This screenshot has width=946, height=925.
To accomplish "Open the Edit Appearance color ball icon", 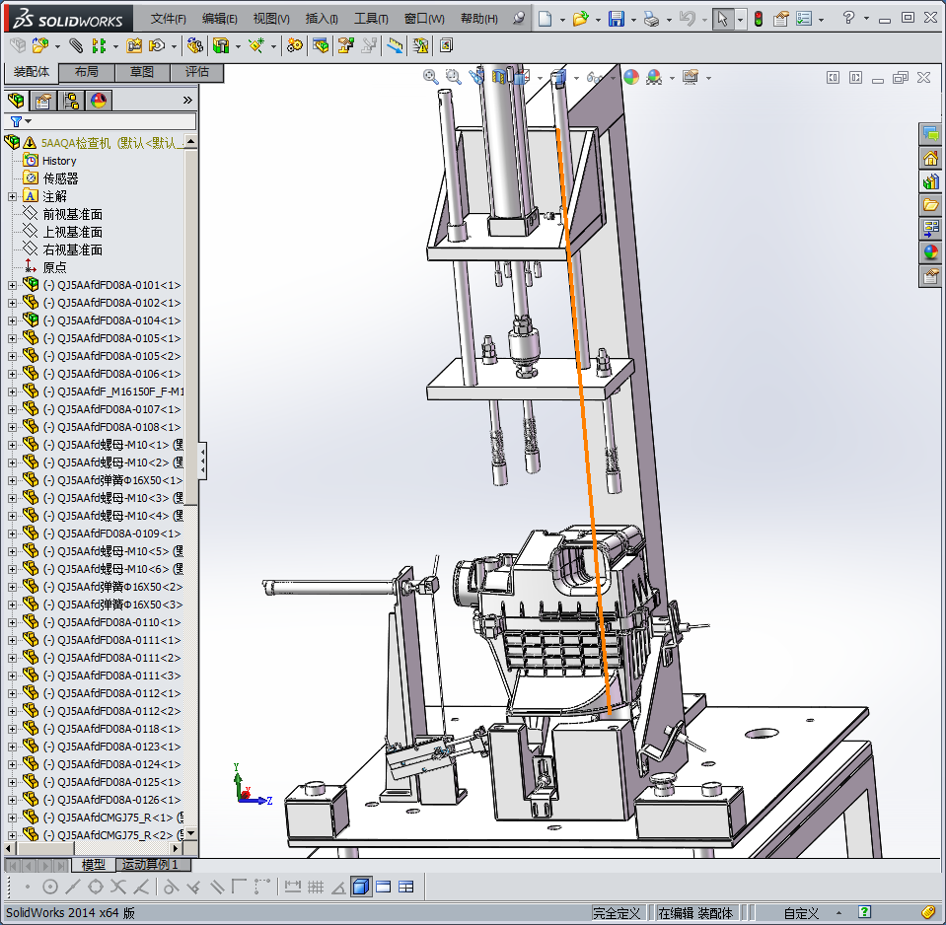I will coord(631,77).
